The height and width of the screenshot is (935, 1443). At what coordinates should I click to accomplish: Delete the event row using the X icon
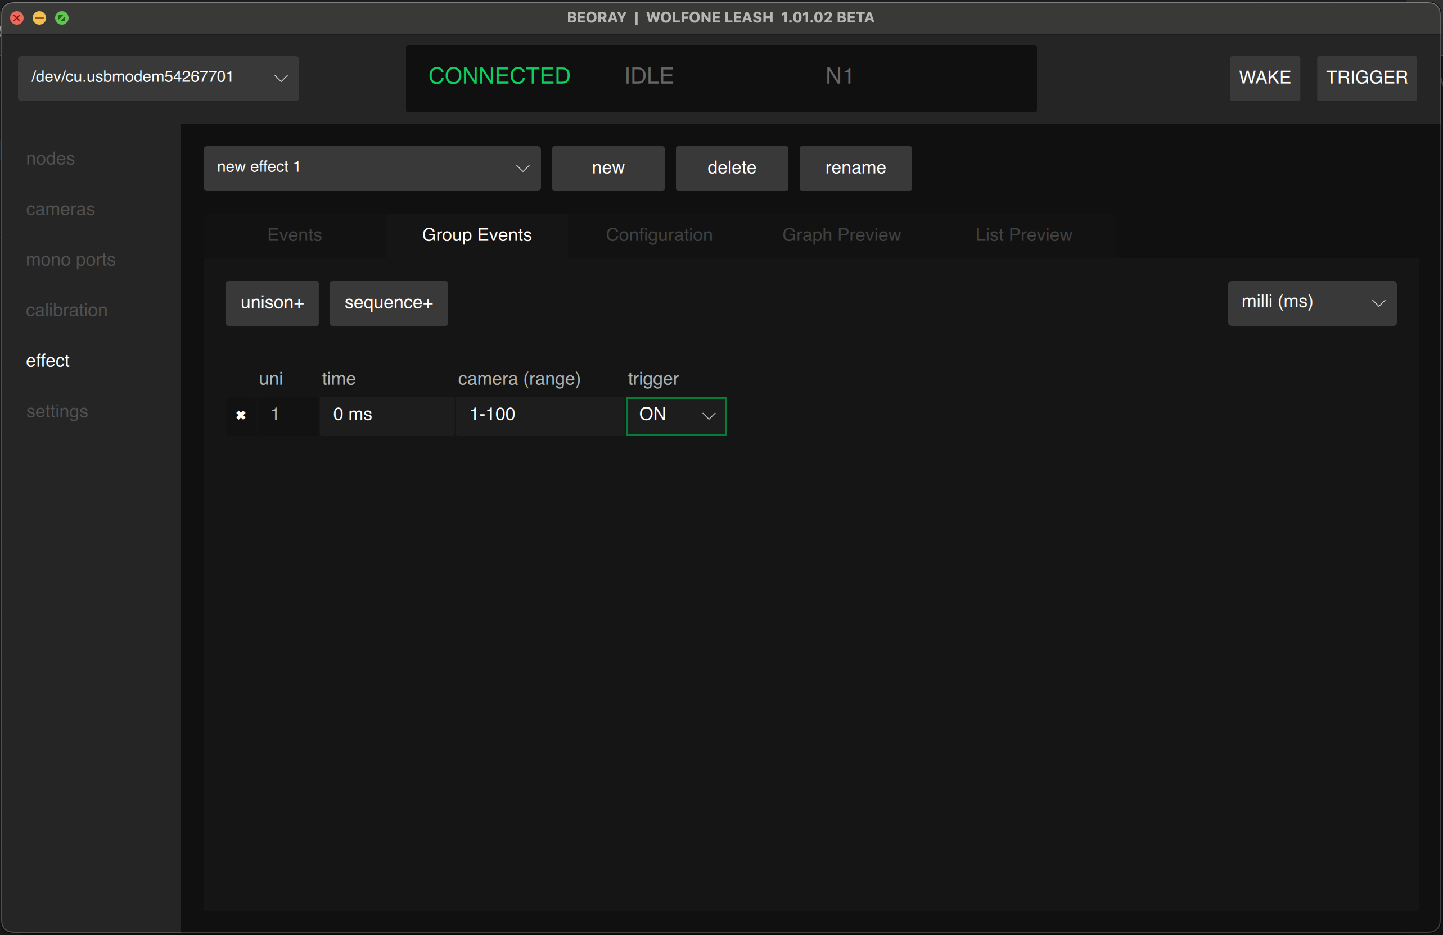(241, 415)
